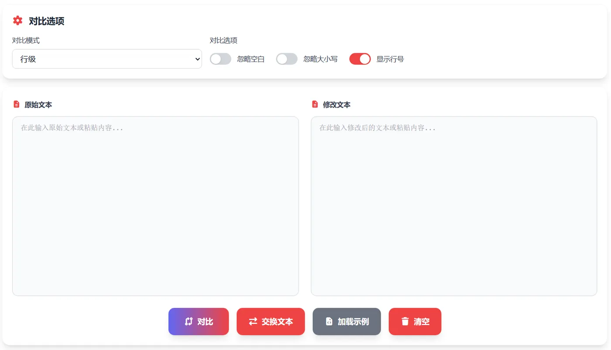Click the trash icon in the 清空 button

tap(404, 321)
